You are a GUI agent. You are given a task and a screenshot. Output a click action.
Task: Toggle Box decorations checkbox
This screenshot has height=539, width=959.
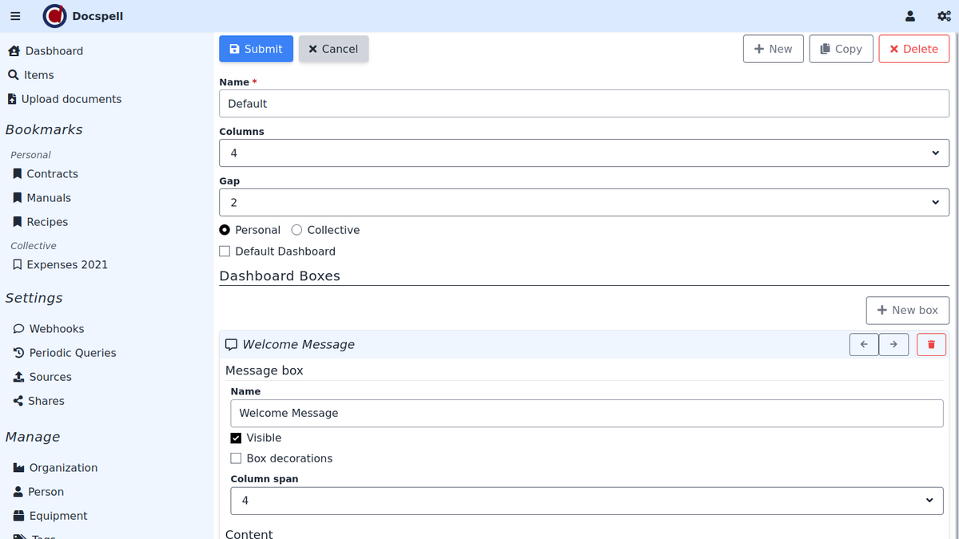[236, 458]
